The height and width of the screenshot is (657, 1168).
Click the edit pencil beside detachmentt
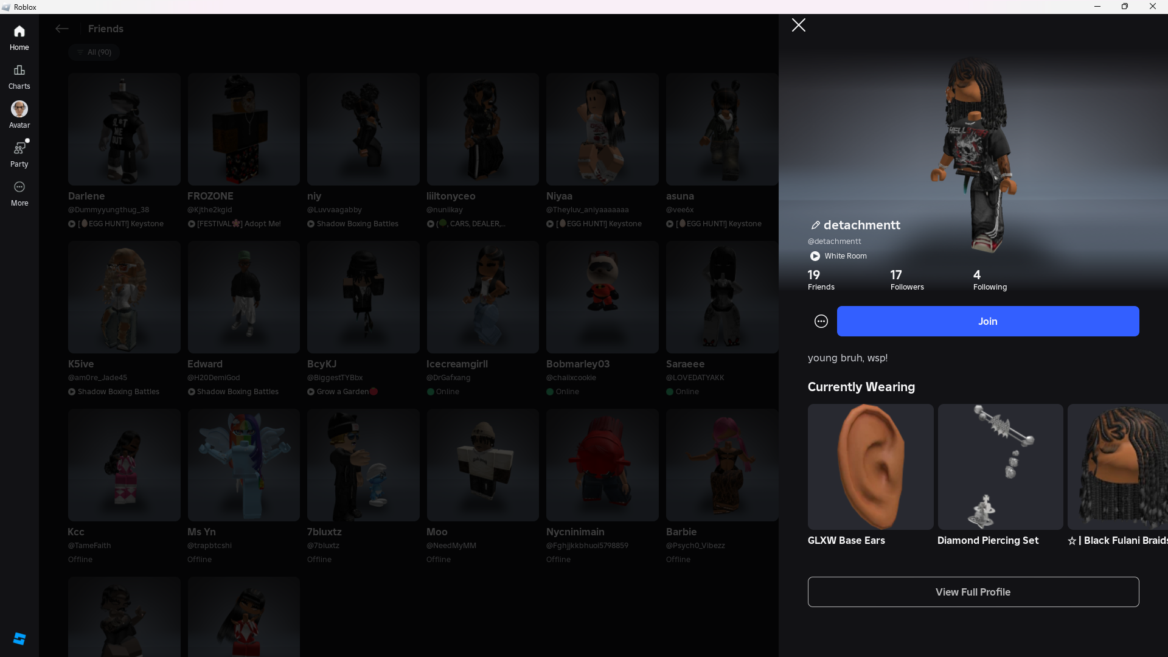[815, 226]
